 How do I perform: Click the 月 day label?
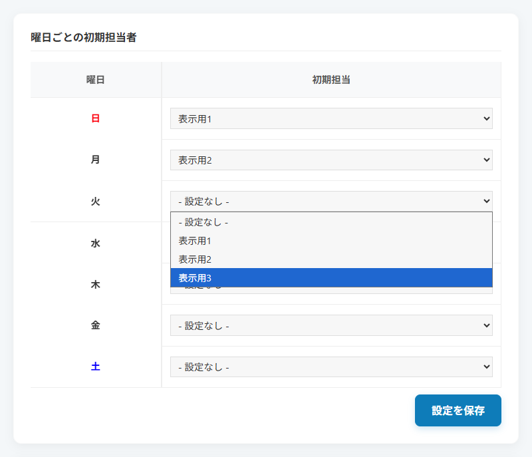pos(96,160)
